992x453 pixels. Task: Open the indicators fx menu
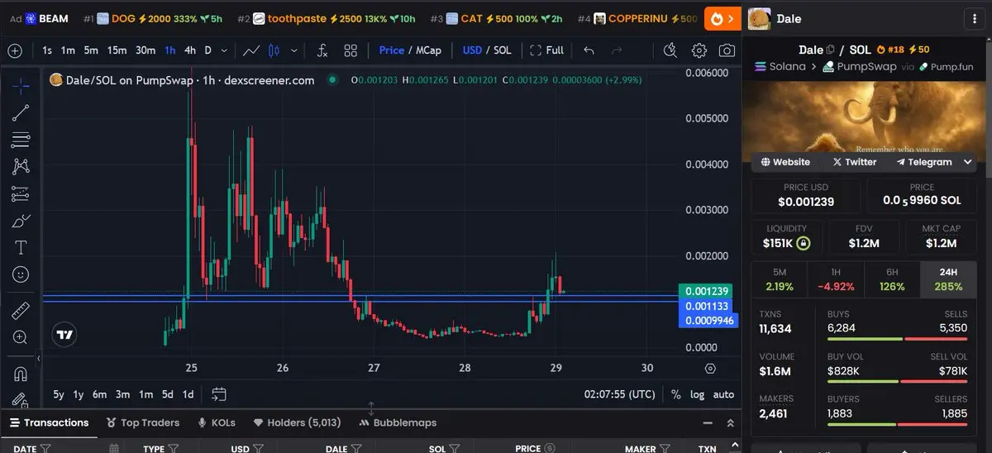(x=322, y=50)
